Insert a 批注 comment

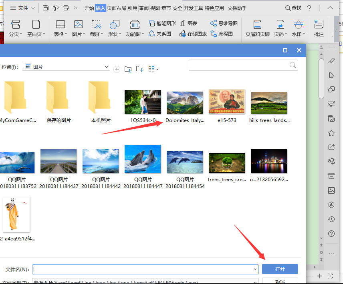(319, 28)
